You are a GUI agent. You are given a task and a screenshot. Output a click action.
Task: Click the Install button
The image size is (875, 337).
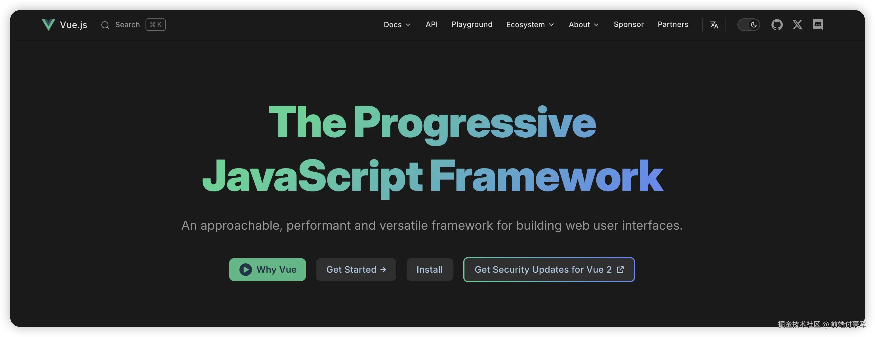(x=429, y=270)
